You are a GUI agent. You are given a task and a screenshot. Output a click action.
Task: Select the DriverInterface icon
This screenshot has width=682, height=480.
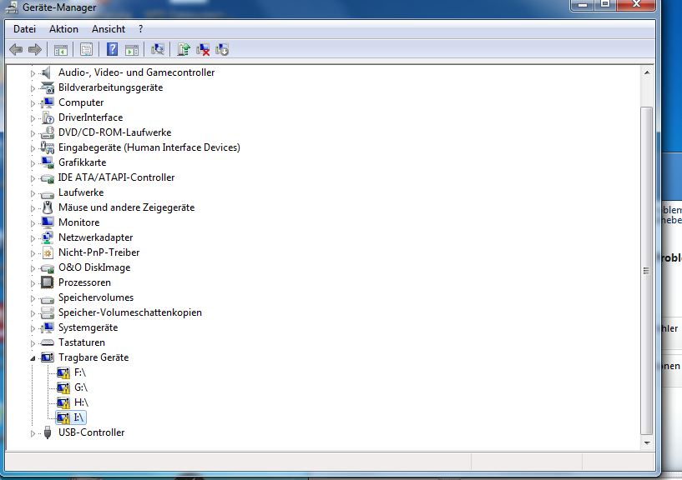click(x=48, y=117)
